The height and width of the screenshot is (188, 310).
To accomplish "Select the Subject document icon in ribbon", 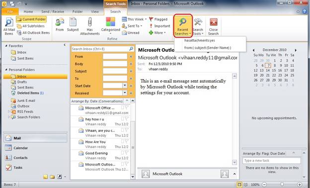I will tap(73, 22).
